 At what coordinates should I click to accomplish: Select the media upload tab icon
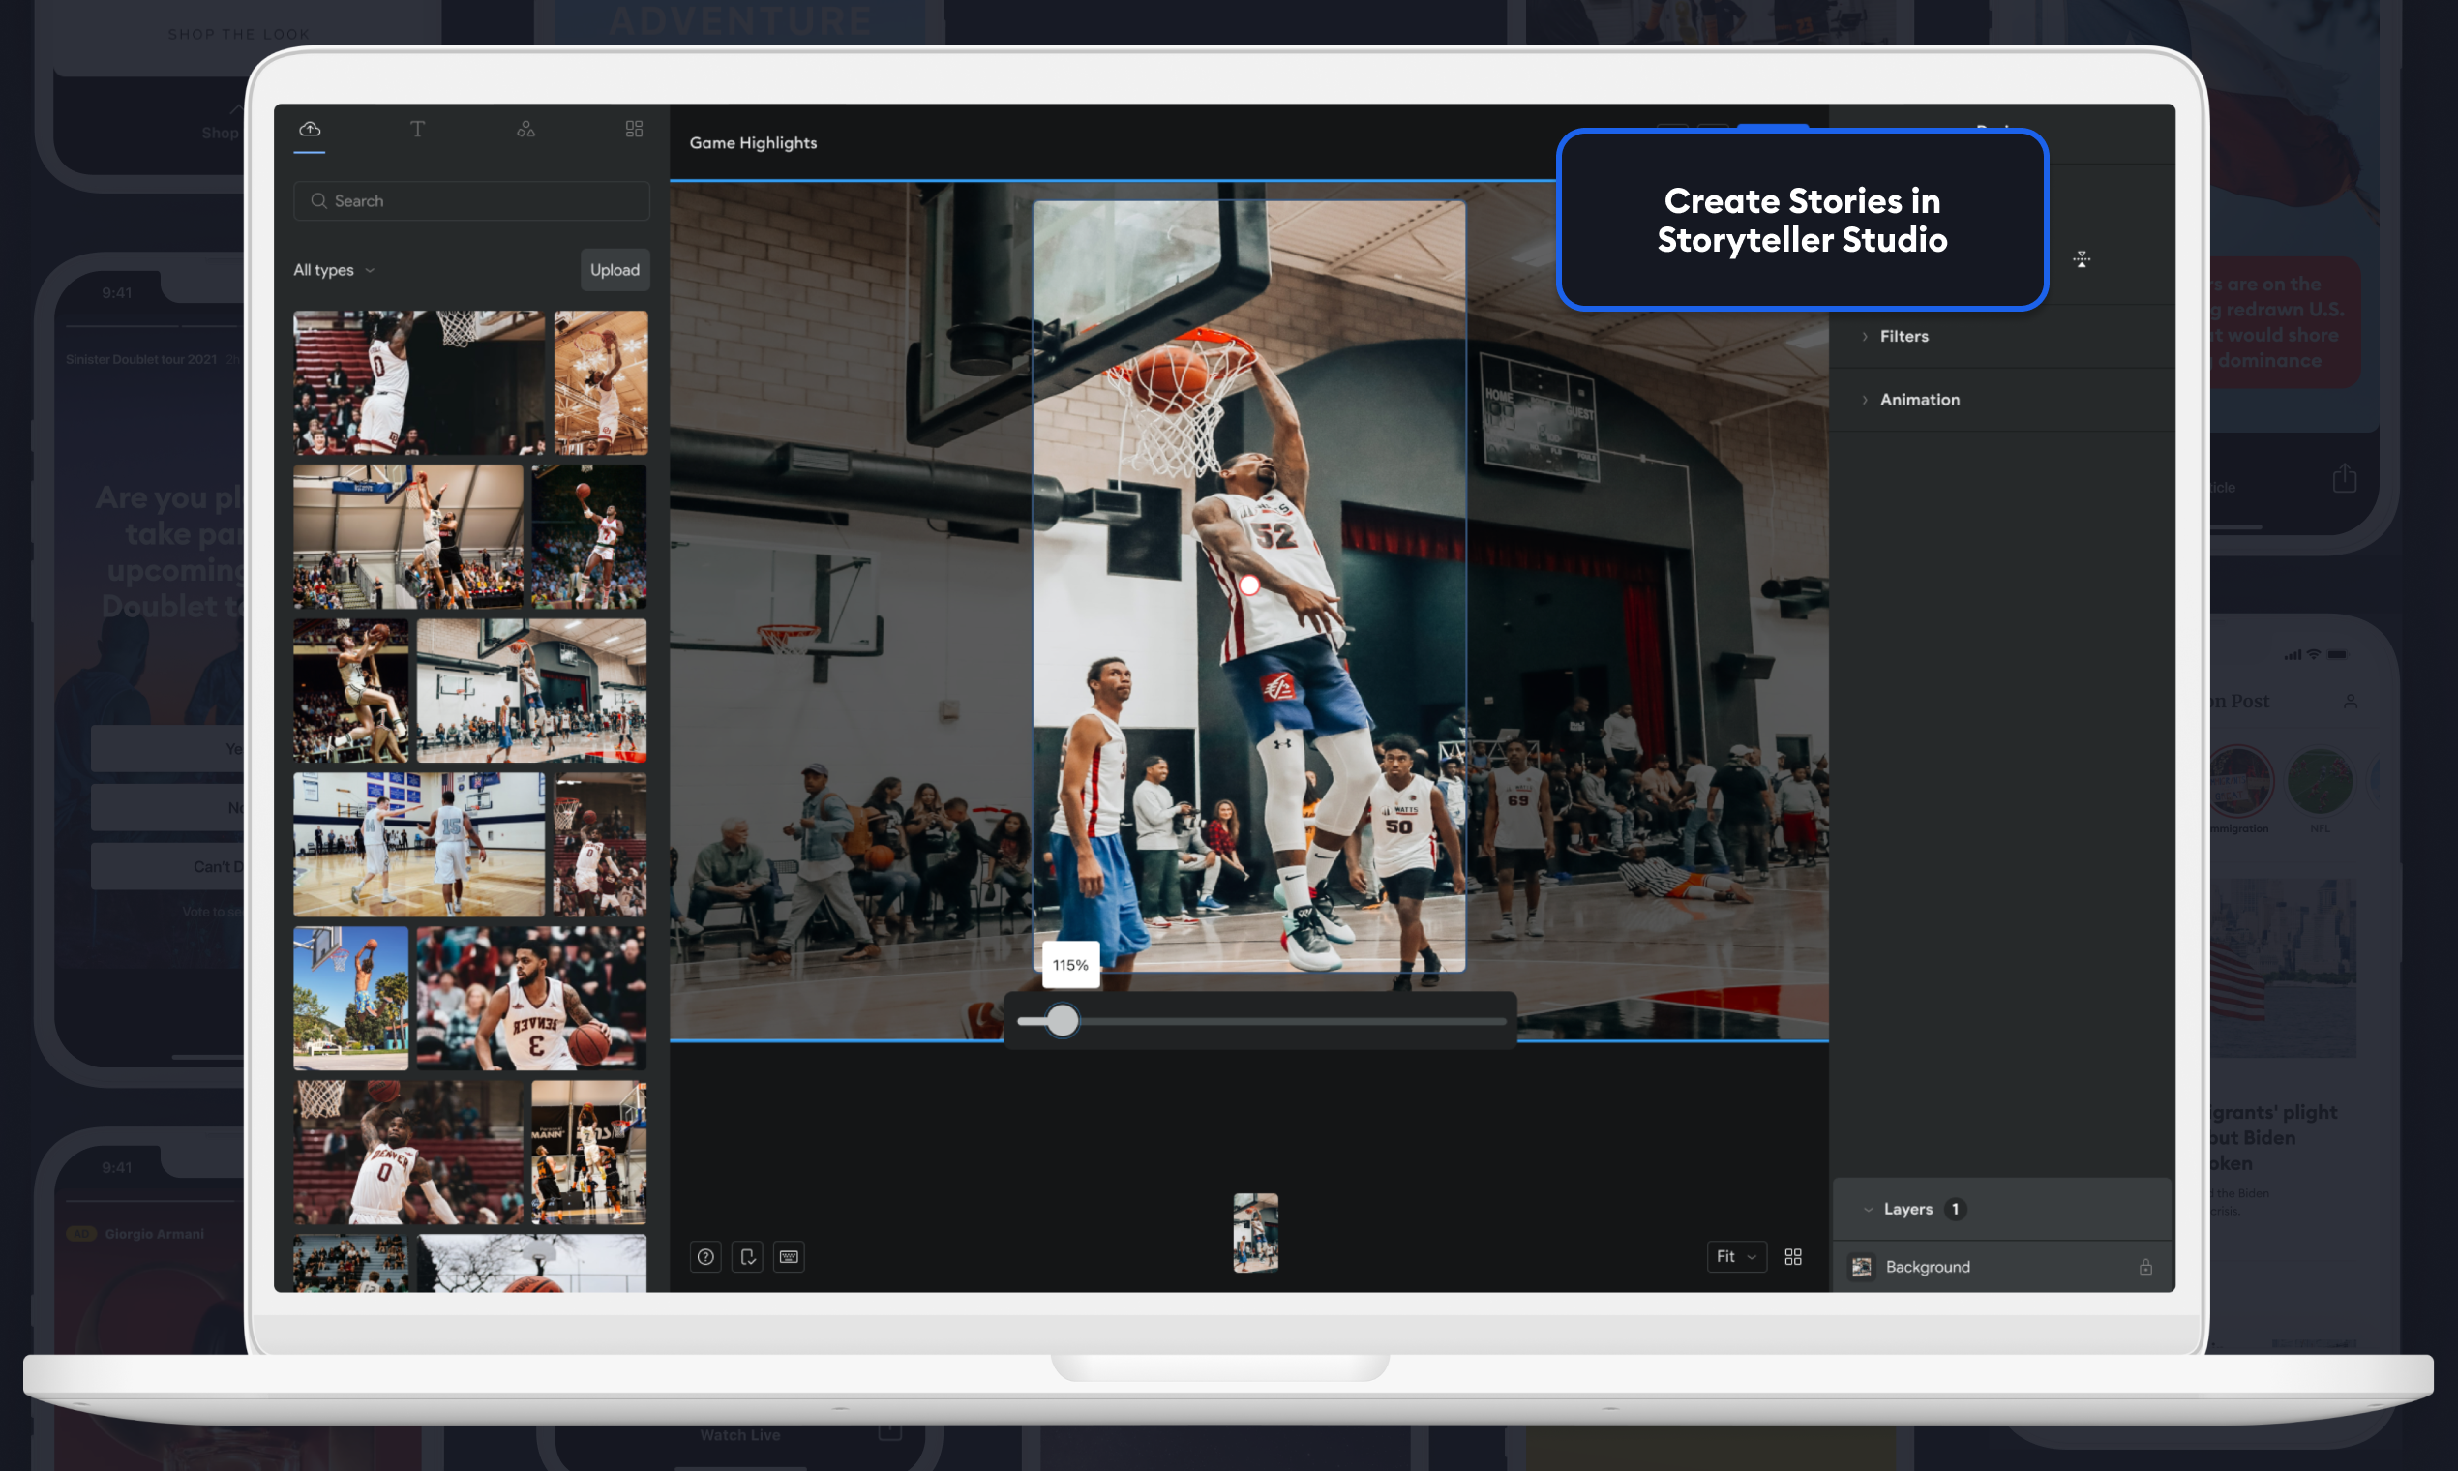(x=310, y=129)
